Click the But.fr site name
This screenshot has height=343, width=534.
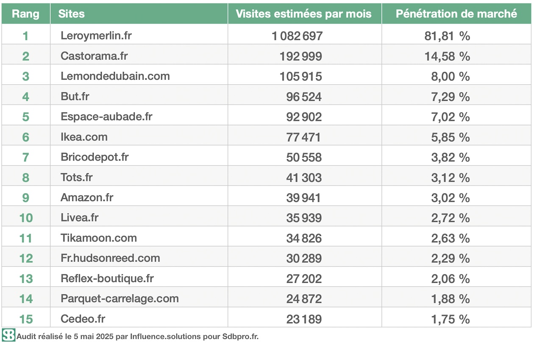click(75, 97)
